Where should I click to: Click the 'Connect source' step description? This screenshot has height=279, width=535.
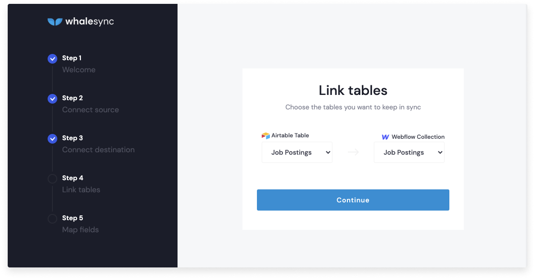coord(90,110)
